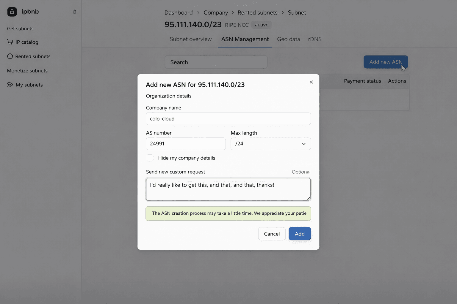
Task: Select the IP catalog cart icon
Action: click(x=10, y=42)
